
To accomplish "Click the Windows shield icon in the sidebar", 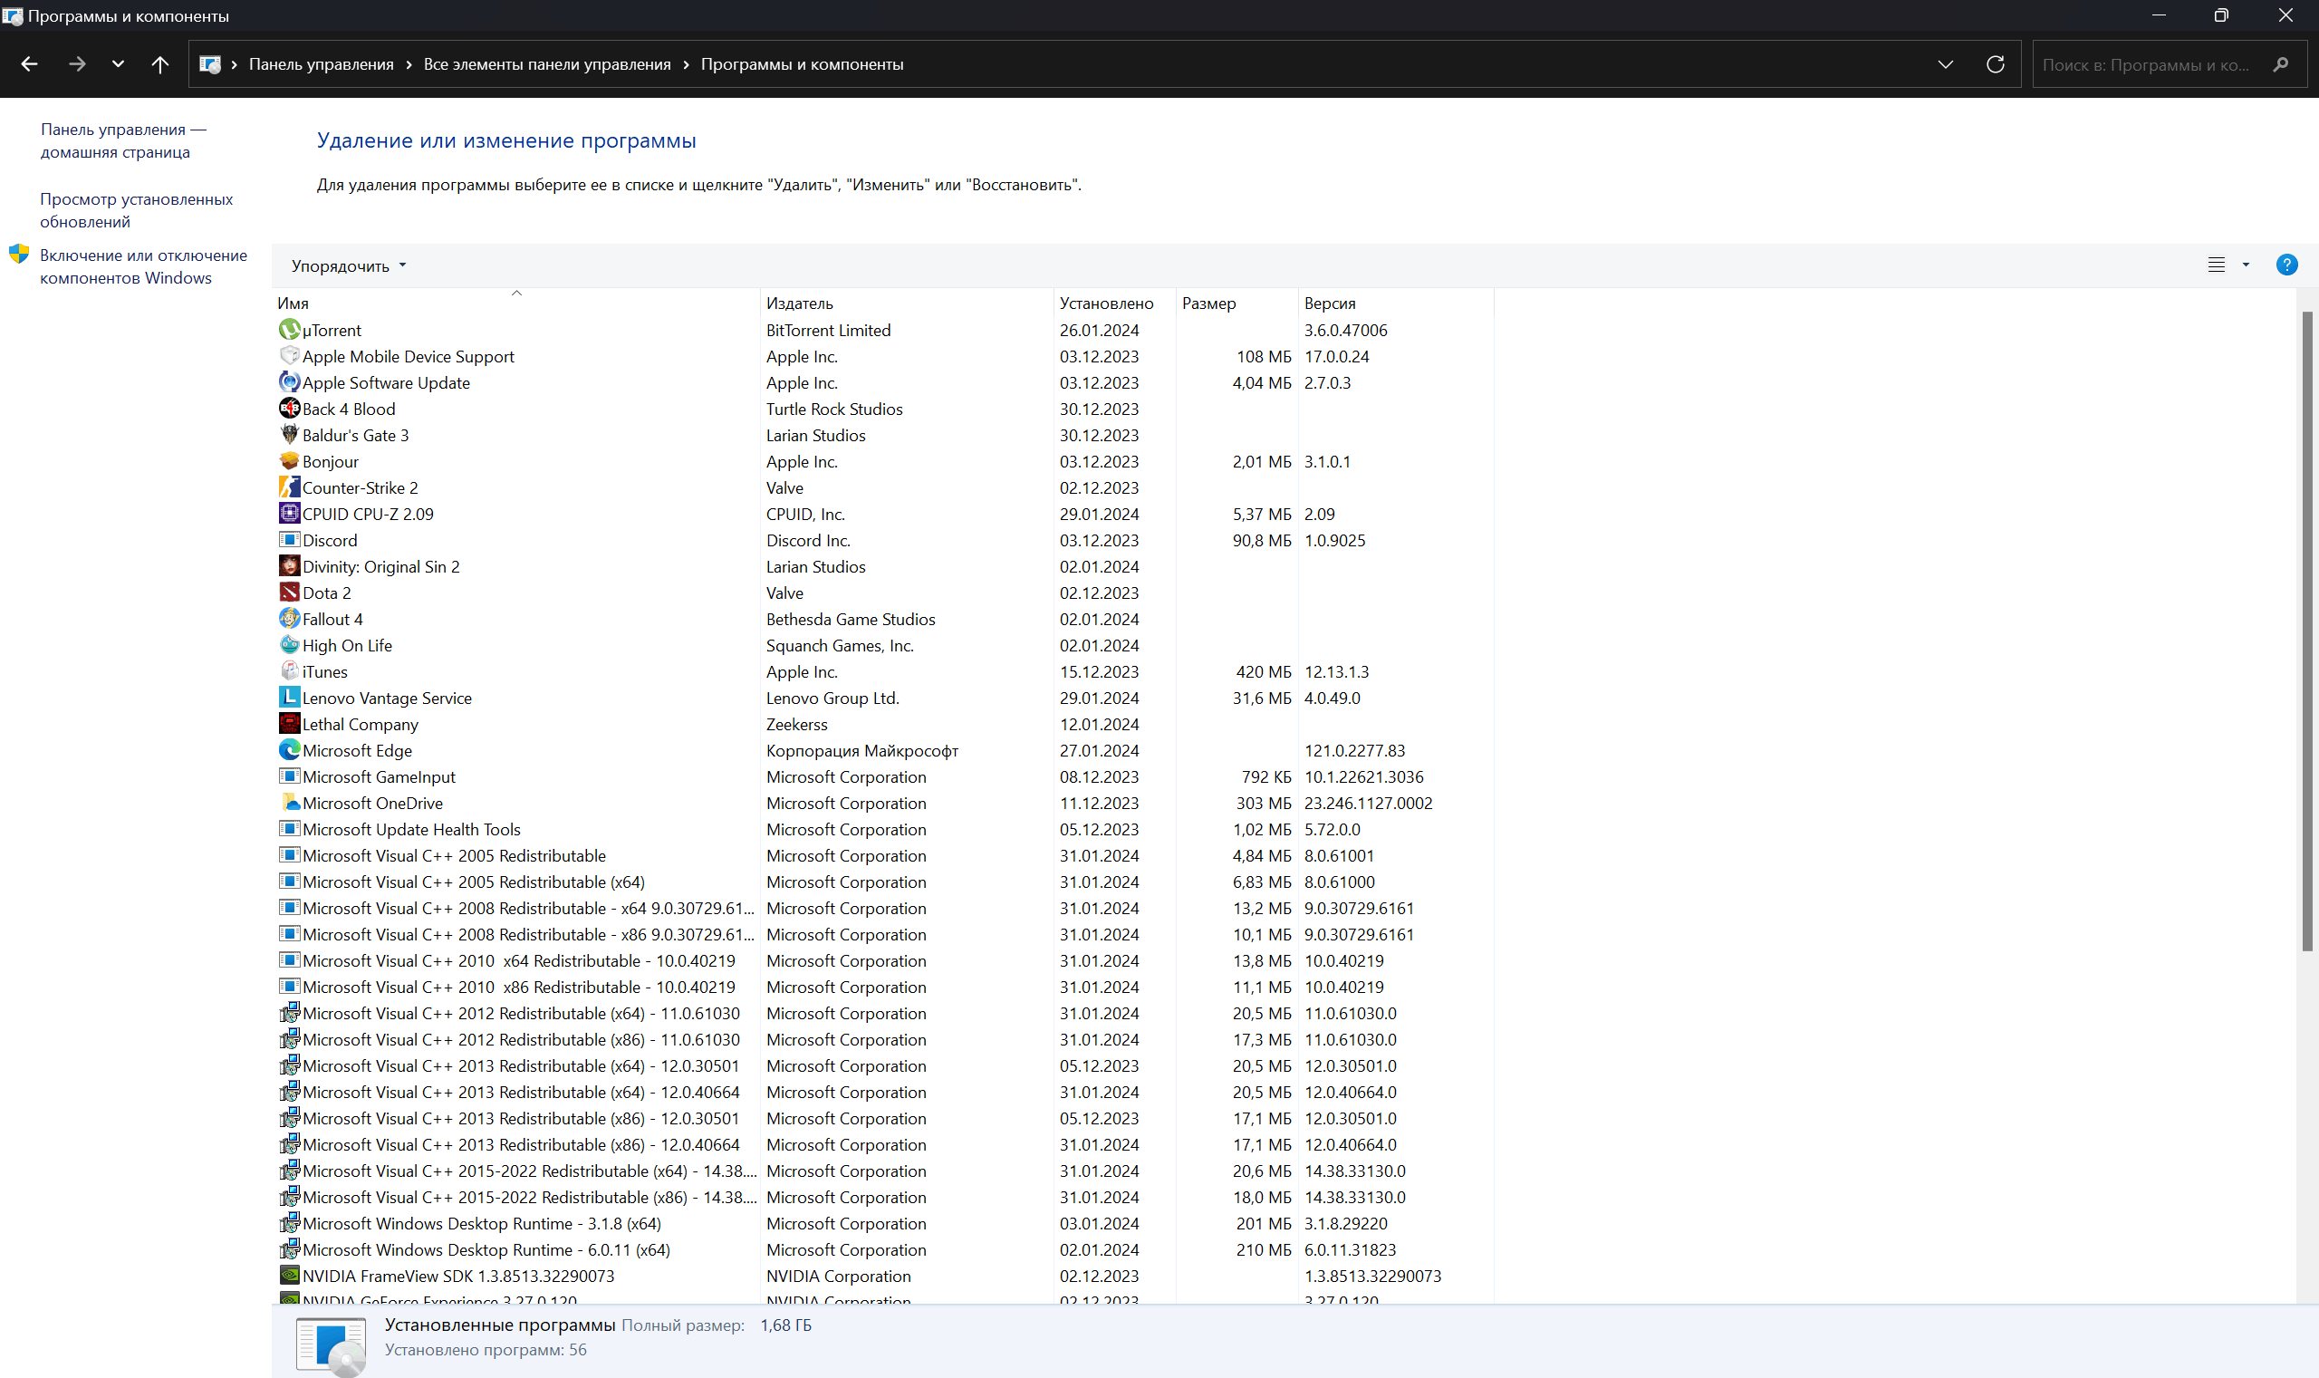I will click(x=18, y=255).
